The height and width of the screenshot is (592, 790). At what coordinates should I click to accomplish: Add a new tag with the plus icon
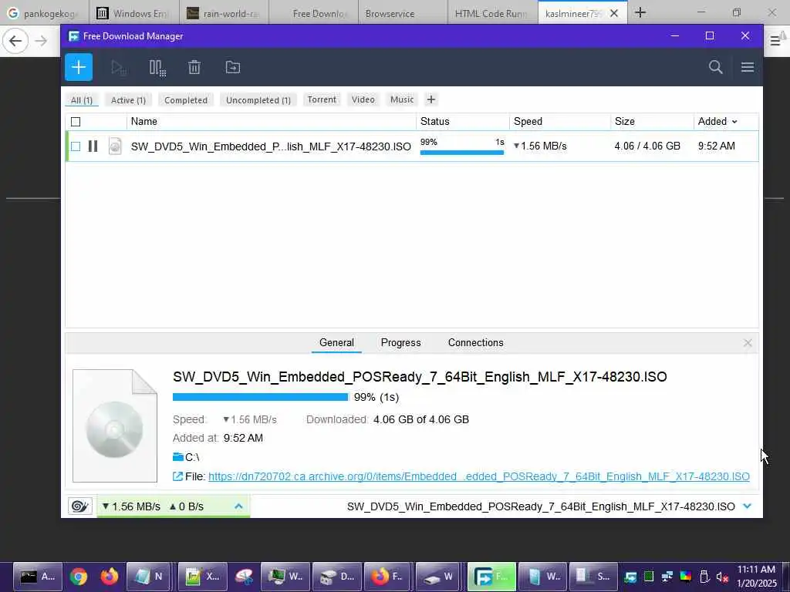click(x=430, y=99)
